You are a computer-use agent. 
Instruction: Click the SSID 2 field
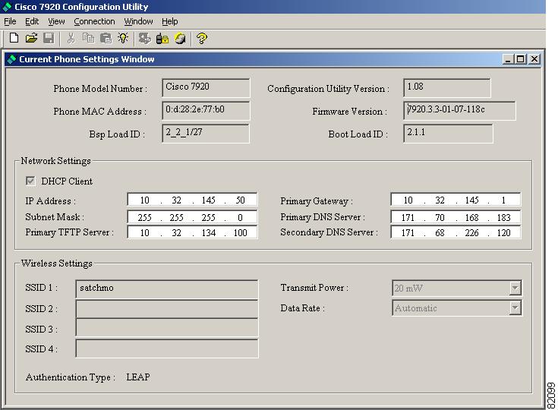pyautogui.click(x=167, y=308)
